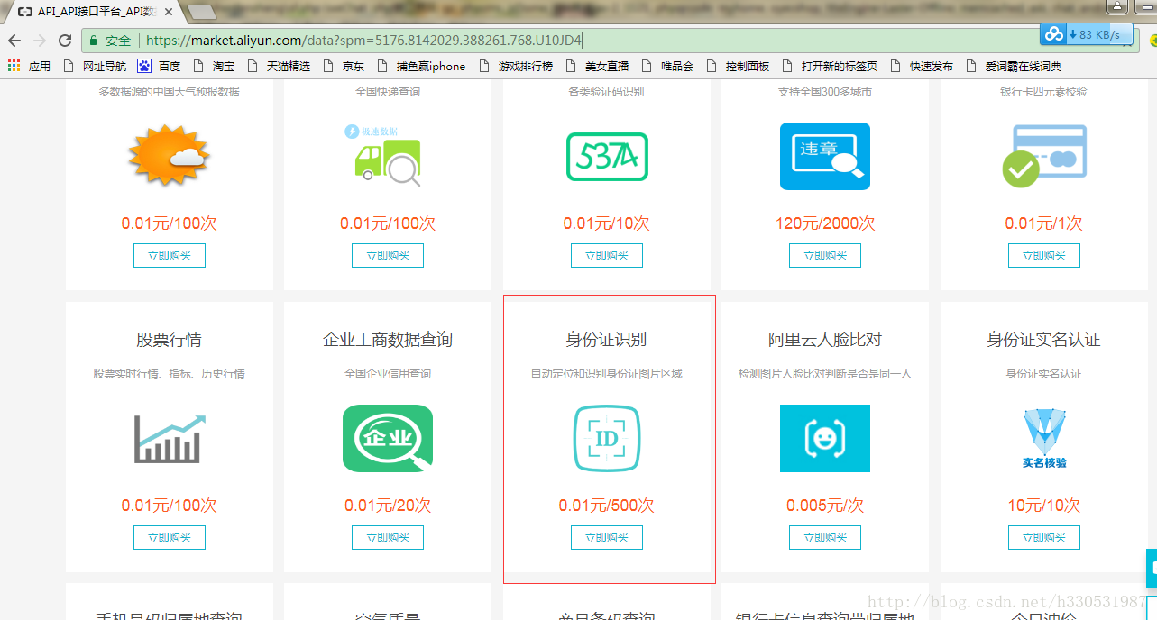Open the 捕鱼赢iphone bookmark
The width and height of the screenshot is (1157, 620).
click(x=422, y=66)
